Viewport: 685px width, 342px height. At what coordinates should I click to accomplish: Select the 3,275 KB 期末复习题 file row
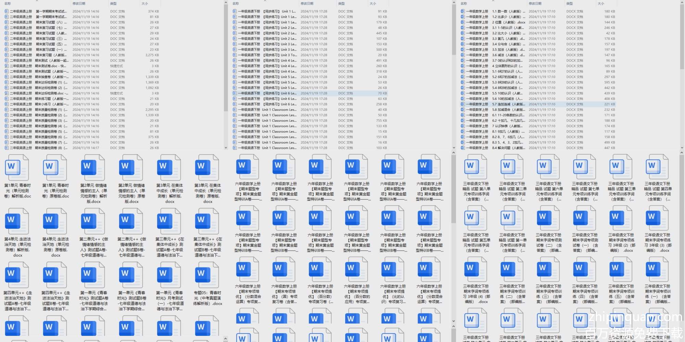[x=51, y=55]
